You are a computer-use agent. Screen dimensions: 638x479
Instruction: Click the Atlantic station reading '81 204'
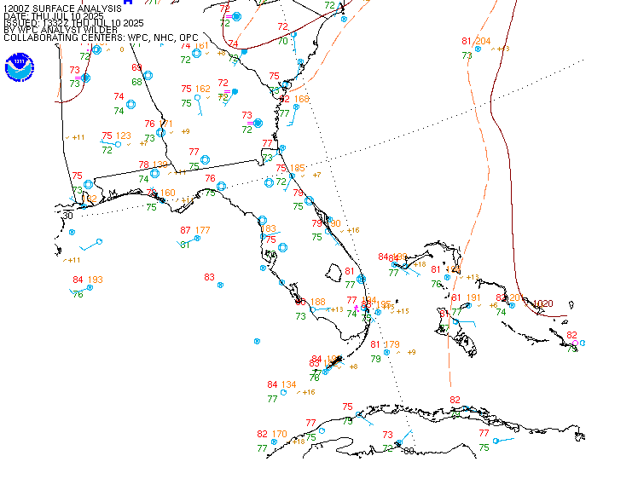tap(476, 41)
